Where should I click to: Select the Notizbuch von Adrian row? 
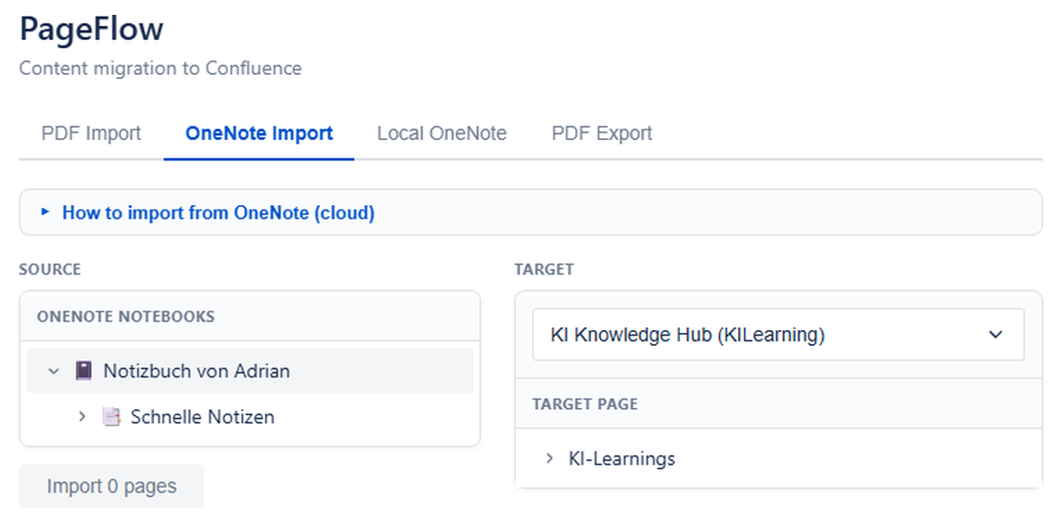pos(250,371)
